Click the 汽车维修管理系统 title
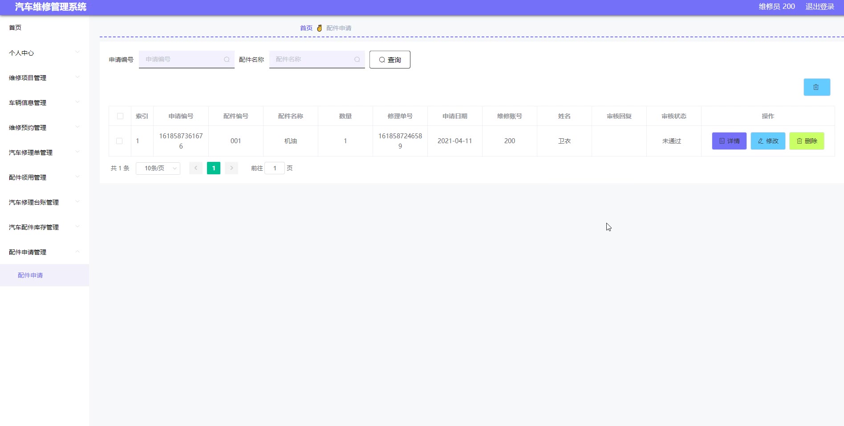 coord(51,7)
